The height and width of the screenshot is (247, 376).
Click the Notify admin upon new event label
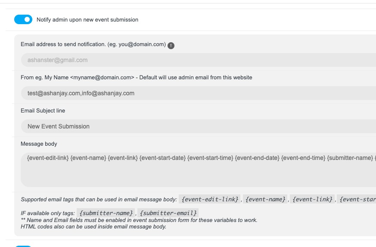(x=87, y=20)
